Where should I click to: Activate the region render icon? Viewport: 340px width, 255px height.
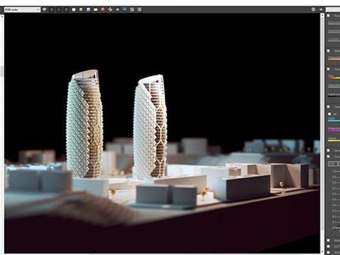[x=125, y=9]
